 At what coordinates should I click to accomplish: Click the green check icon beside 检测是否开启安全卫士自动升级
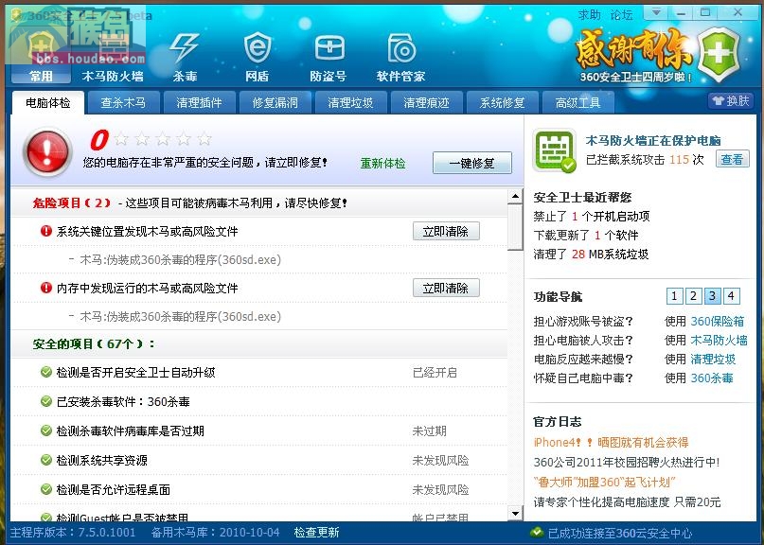pyautogui.click(x=46, y=373)
